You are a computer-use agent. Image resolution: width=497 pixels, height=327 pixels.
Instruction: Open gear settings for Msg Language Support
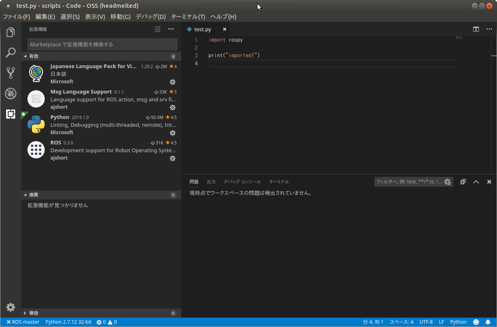(x=173, y=107)
